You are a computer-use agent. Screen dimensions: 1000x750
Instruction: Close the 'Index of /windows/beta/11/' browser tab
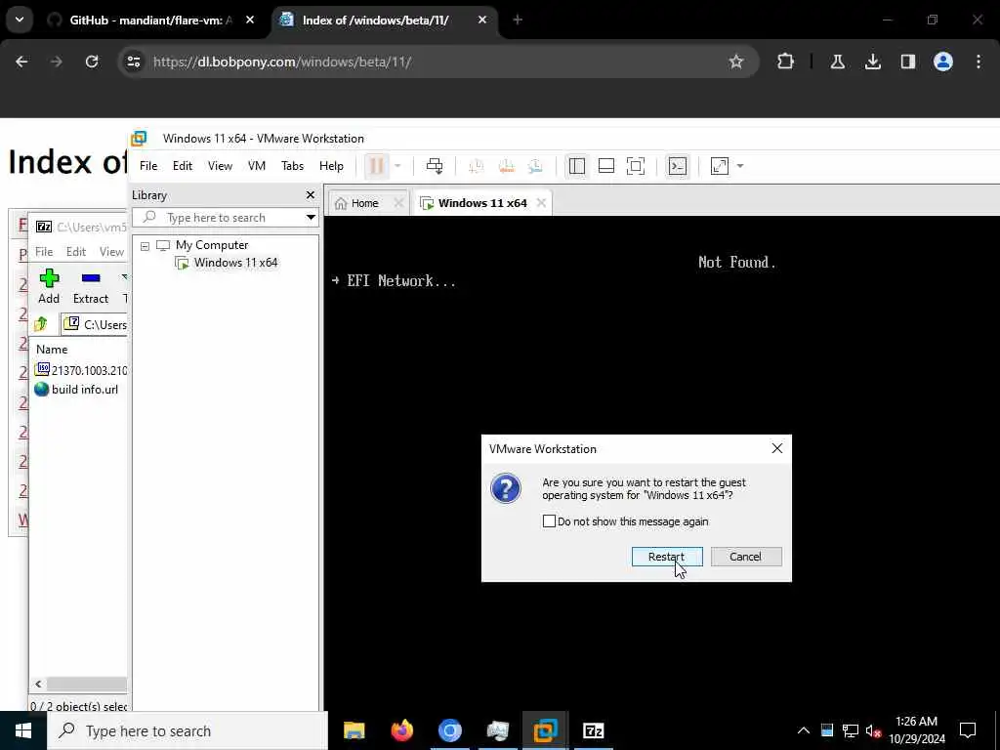(482, 20)
